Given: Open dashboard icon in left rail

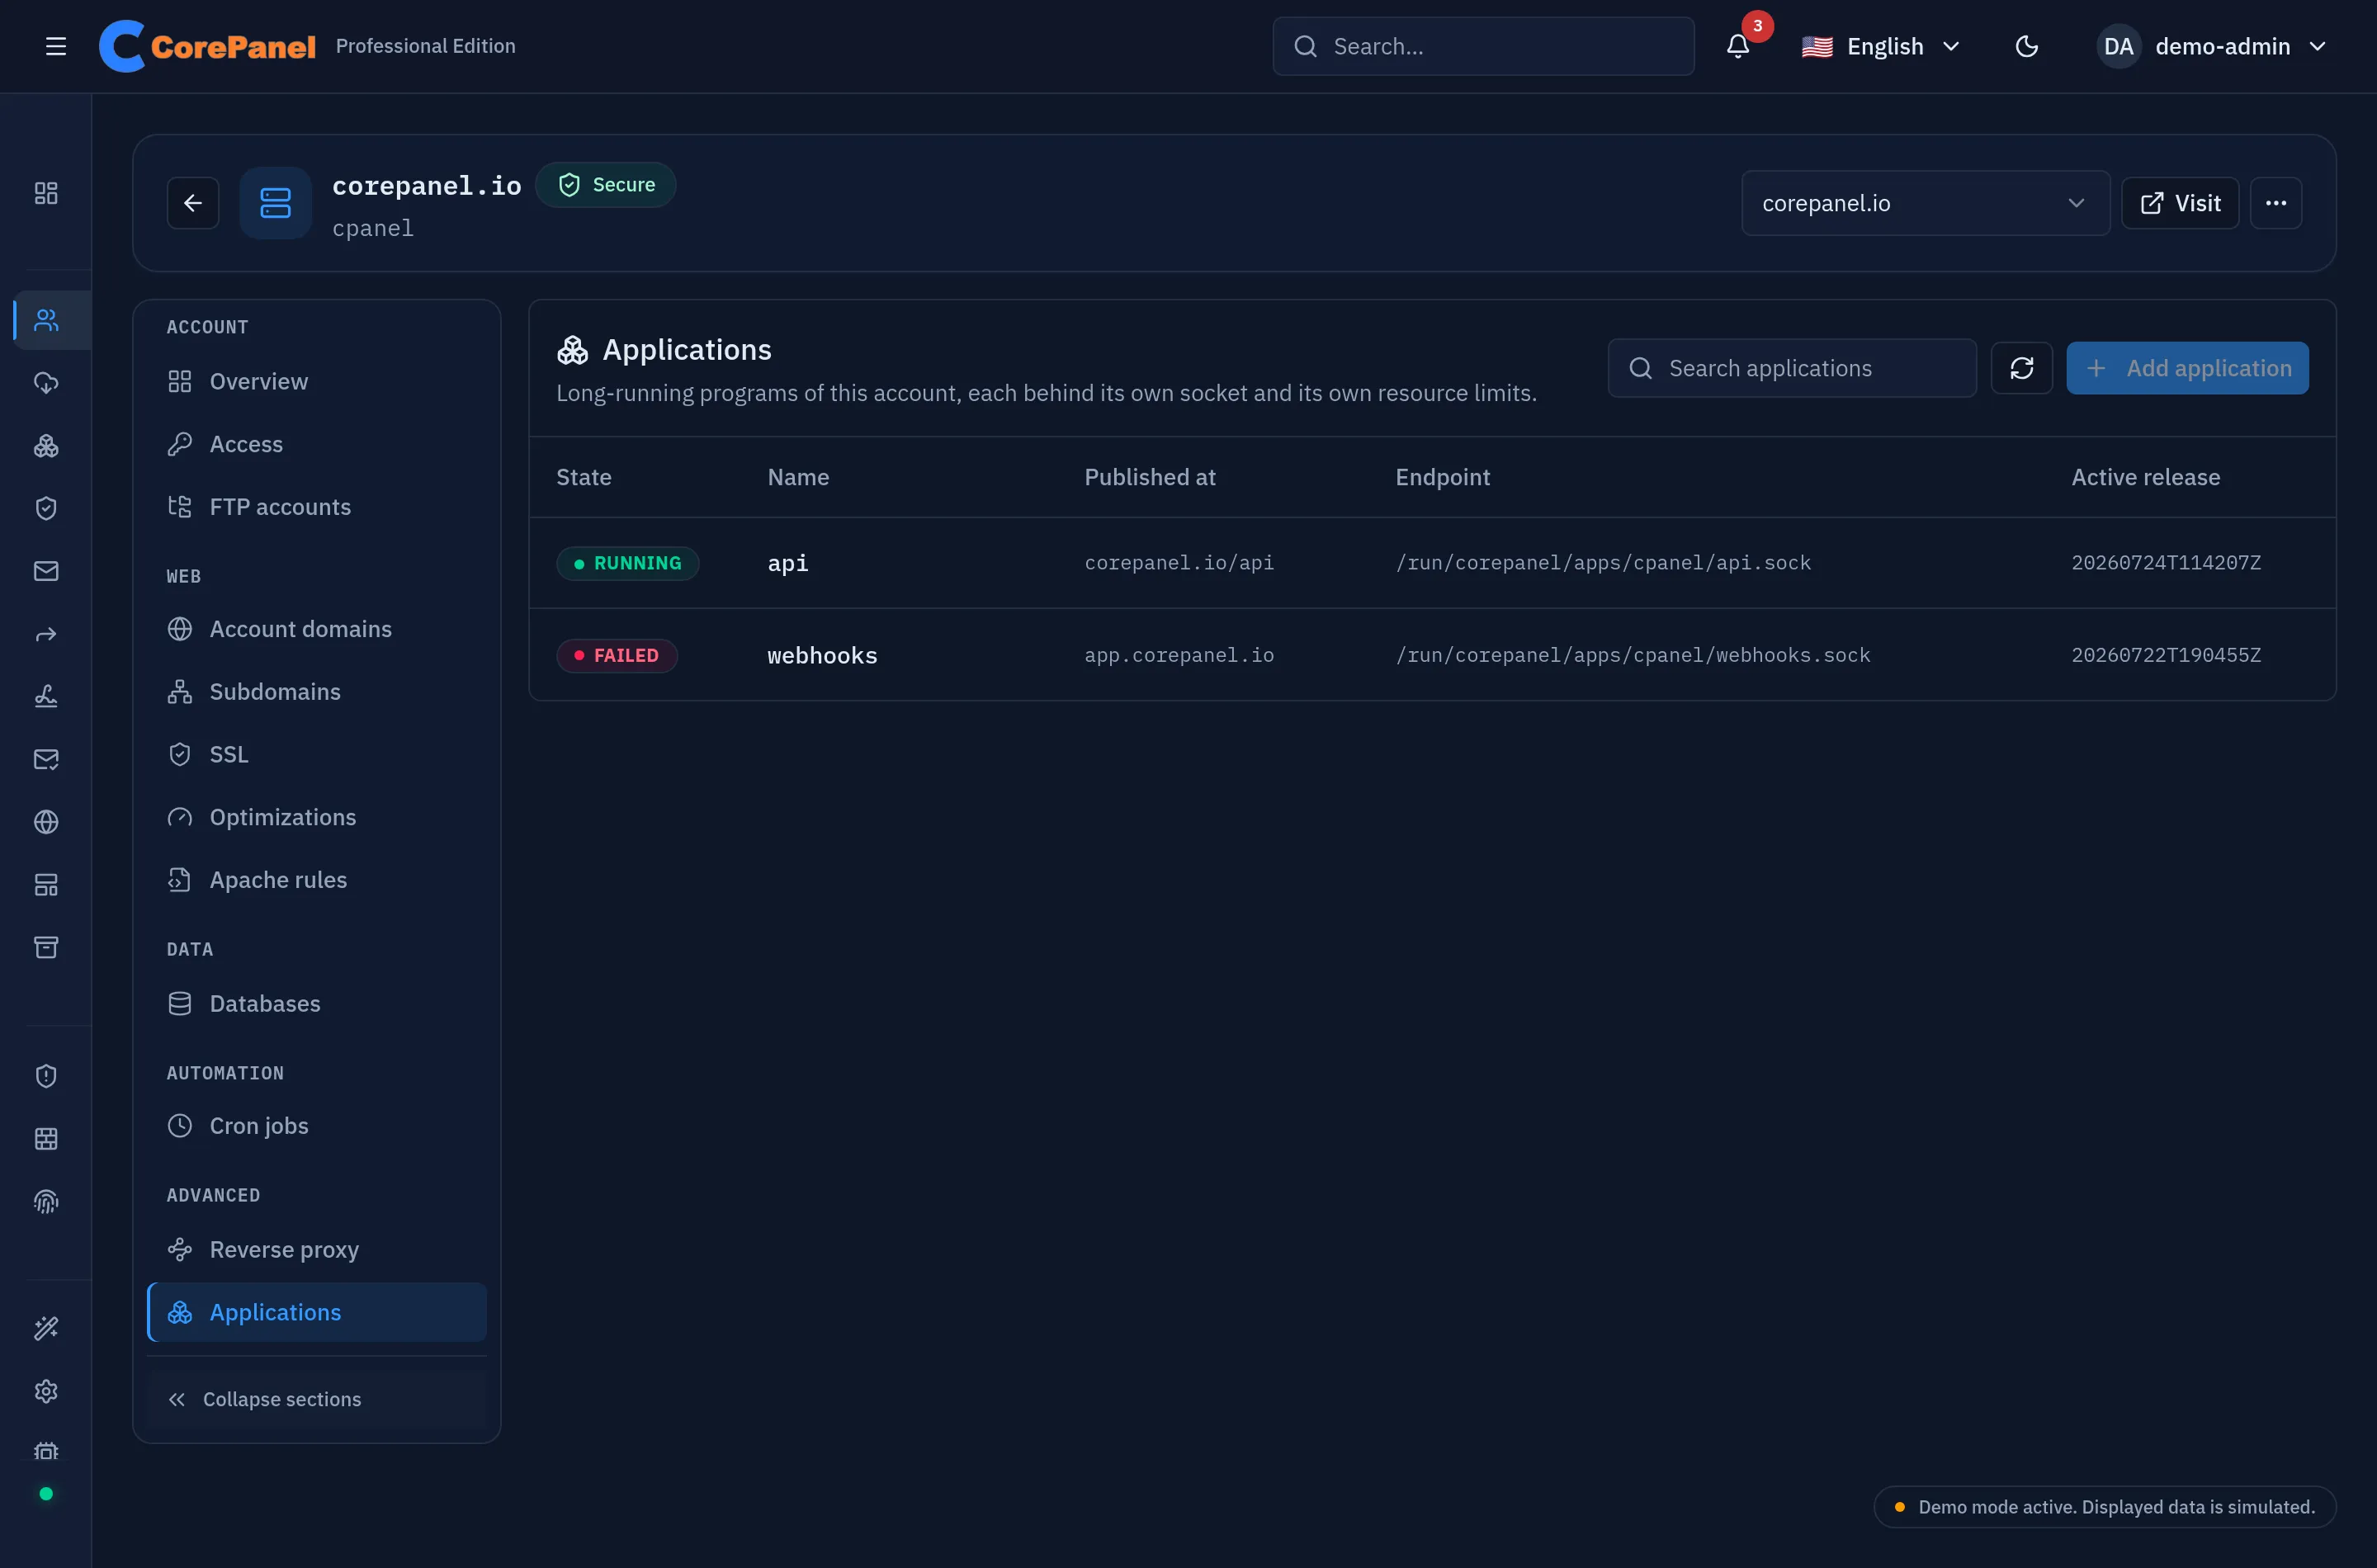Looking at the screenshot, I should point(46,193).
